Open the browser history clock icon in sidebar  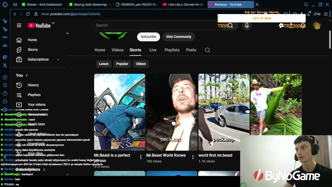tap(5, 94)
